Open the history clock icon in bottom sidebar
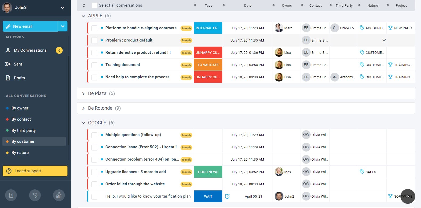The image size is (421, 208). tap(35, 195)
